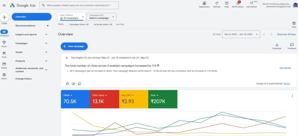Click the Add filter option
The width and height of the screenshot is (298, 136).
(x=120, y=24)
